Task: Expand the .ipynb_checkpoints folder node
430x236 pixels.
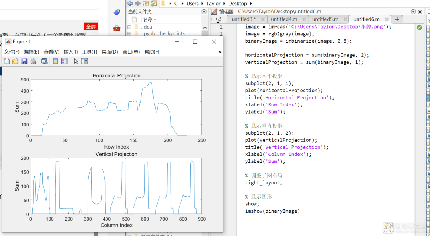Action: coord(129,34)
